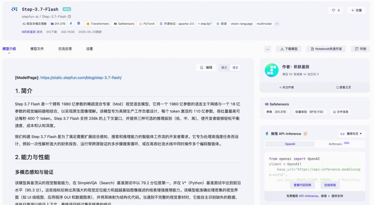
Task: Click the Step-3.7-Flash model title
Action: pos(40,9)
